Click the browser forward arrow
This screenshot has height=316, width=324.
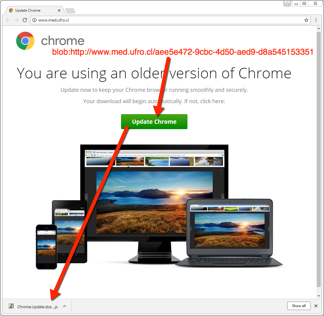16,20
